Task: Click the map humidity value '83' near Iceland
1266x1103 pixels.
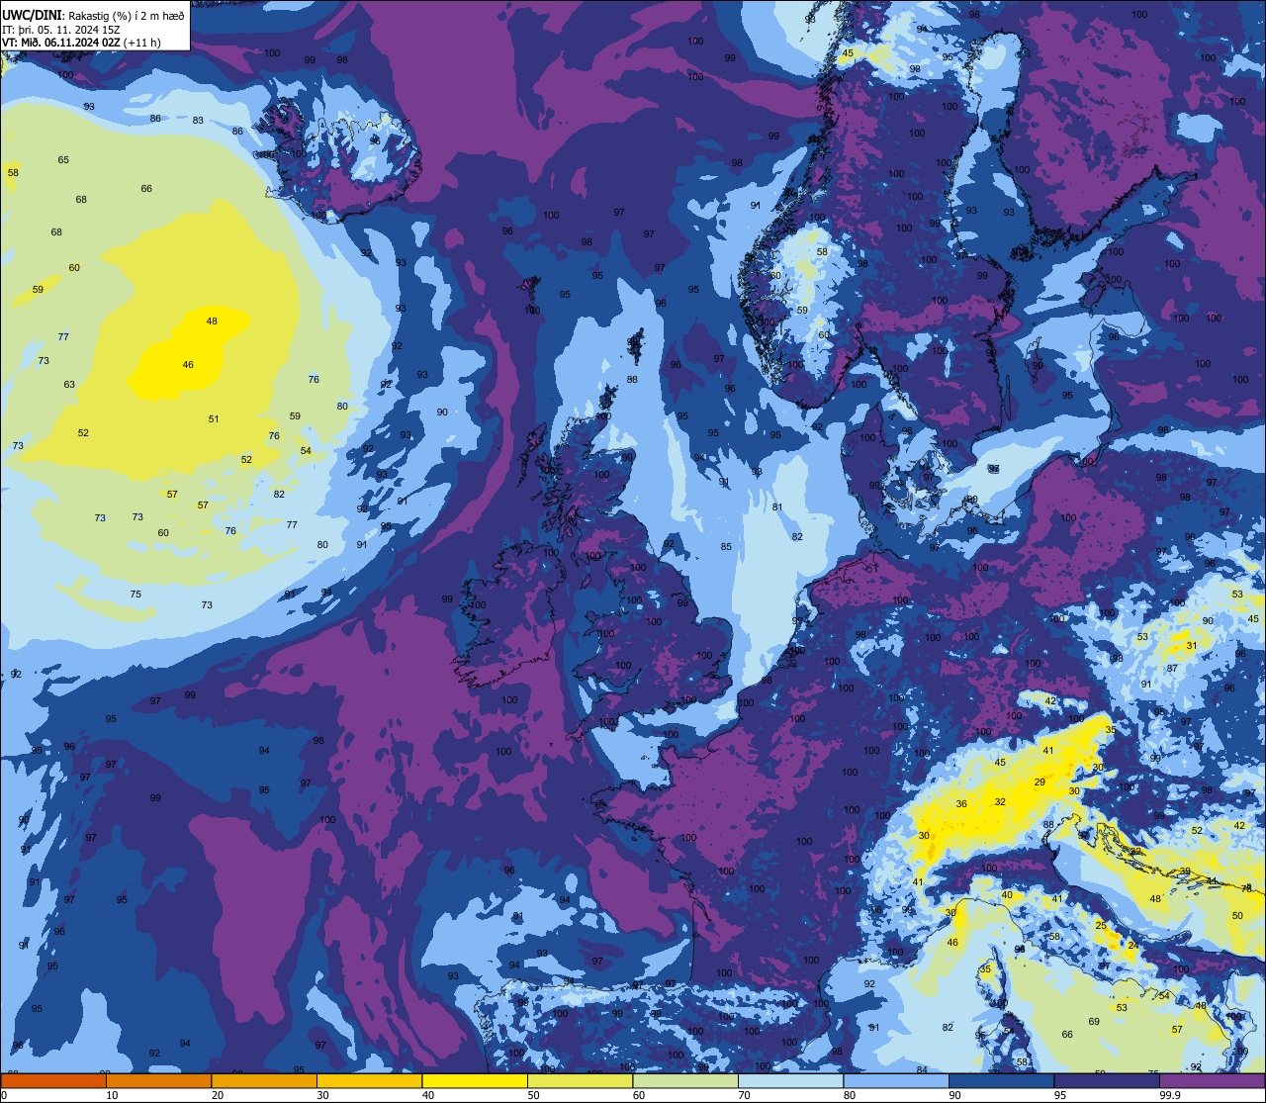Action: point(198,121)
